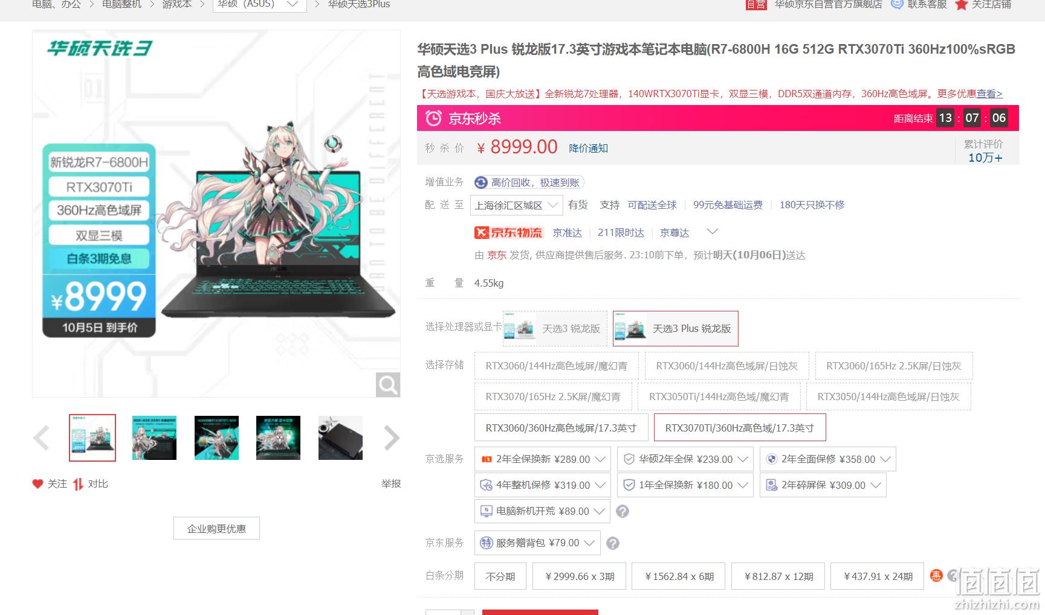Click the 举报 report link
Viewport: 1045px width, 615px height.
click(x=391, y=484)
